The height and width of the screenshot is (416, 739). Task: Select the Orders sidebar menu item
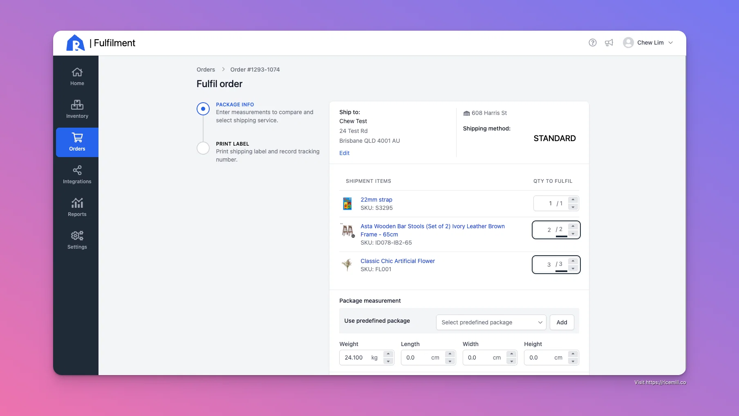pos(77,142)
